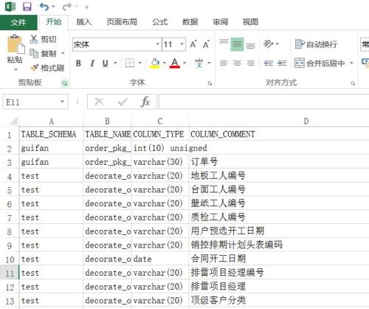Viewport: 369px width, 309px height.
Task: Switch to the 插入 ribbon tab
Action: click(x=83, y=22)
